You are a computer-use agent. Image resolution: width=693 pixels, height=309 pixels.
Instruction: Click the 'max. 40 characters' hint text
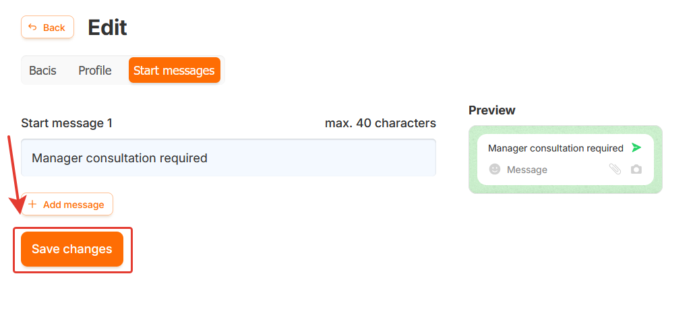[380, 123]
